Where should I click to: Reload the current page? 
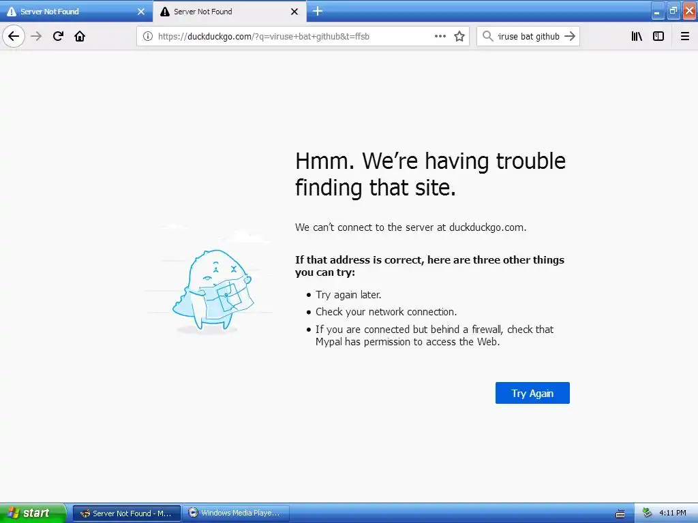pos(58,36)
